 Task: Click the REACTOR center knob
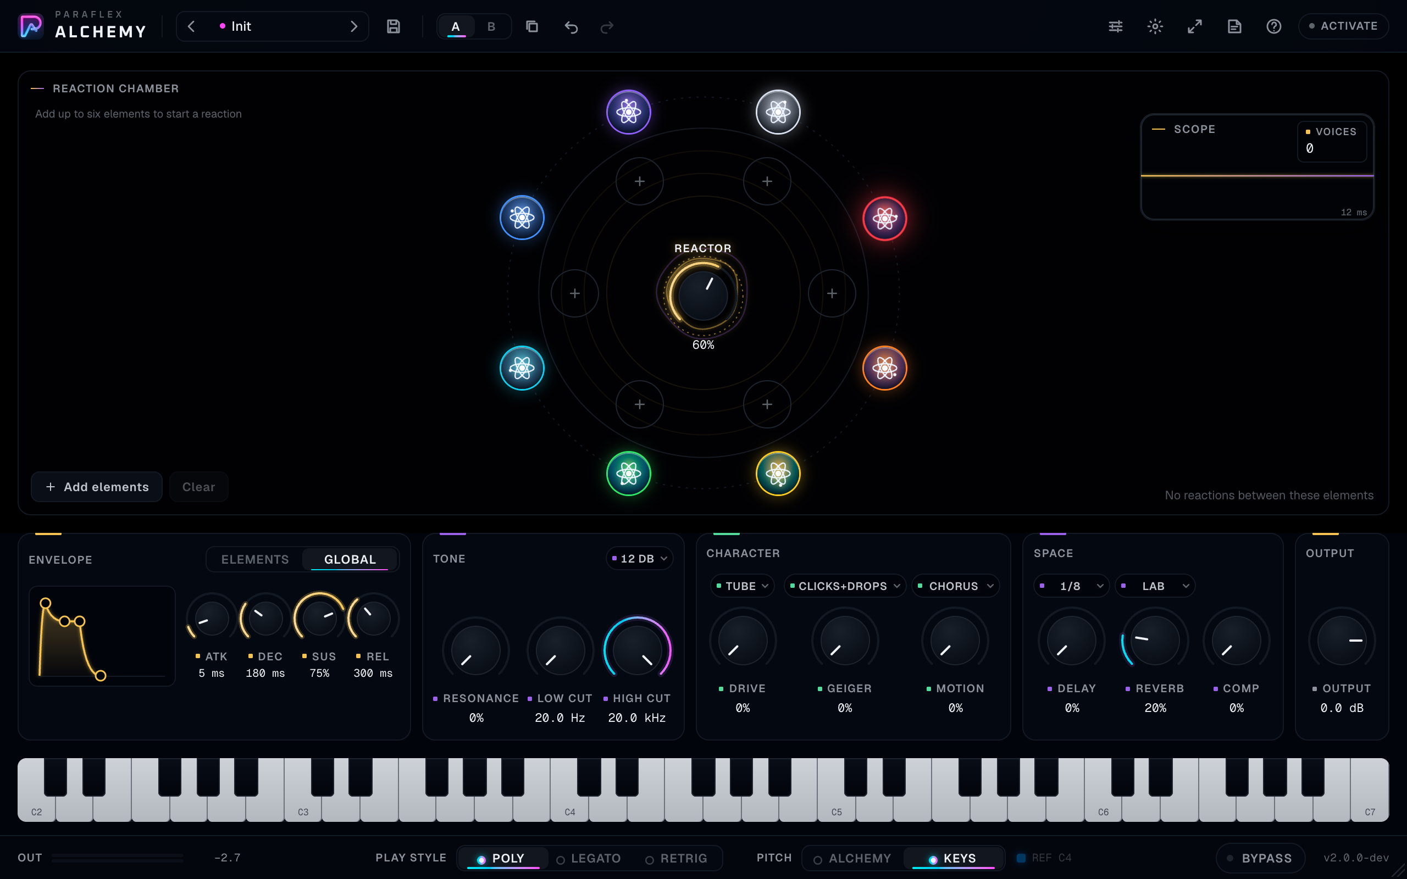703,296
